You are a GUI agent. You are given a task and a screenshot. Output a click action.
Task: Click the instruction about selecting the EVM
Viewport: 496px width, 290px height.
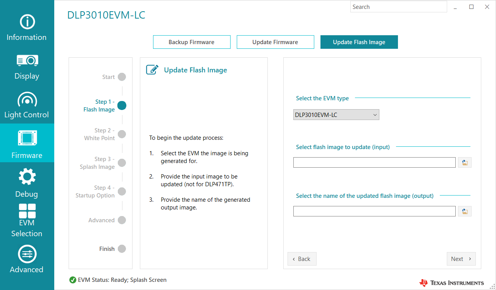coord(205,157)
